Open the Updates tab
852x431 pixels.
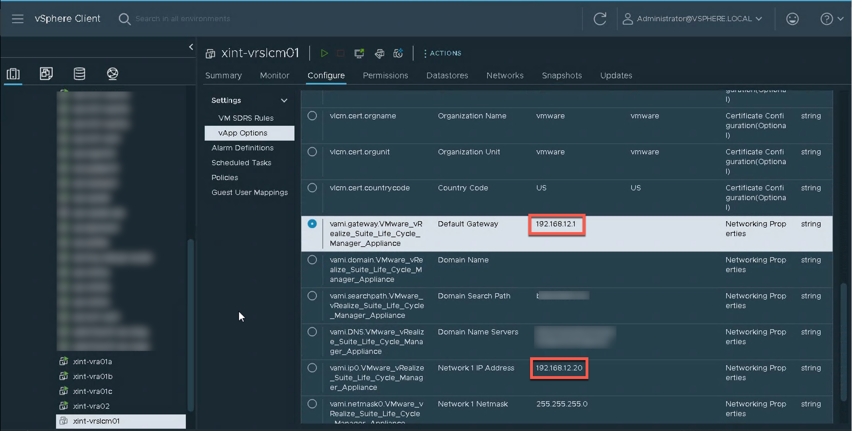pos(616,75)
